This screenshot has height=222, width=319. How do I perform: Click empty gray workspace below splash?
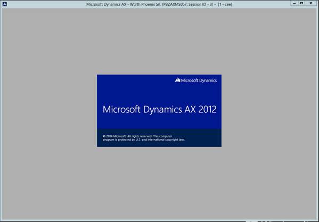159,183
